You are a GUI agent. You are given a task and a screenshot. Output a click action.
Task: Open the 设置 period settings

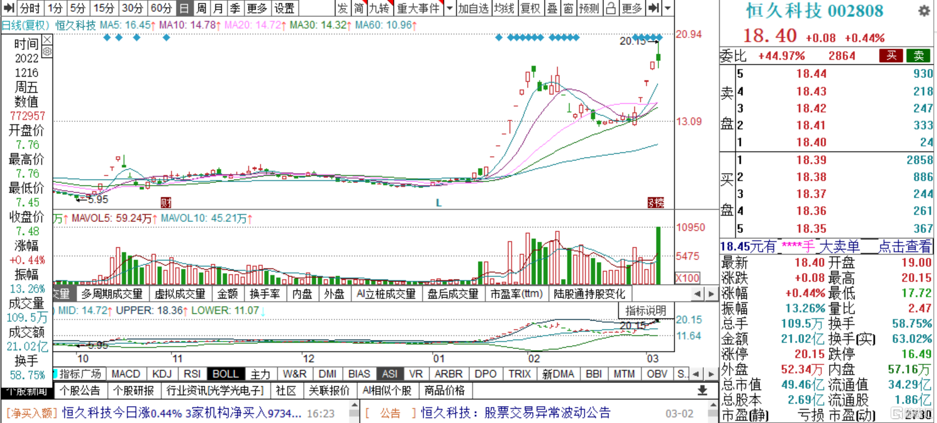coord(284,8)
